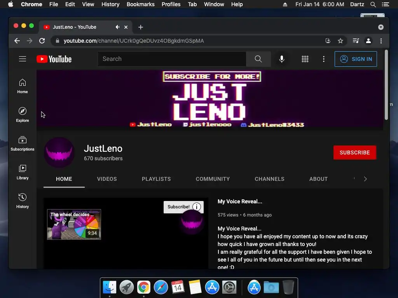Open Notification Center icon in menu bar
The width and height of the screenshot is (398, 298).
tap(385, 4)
